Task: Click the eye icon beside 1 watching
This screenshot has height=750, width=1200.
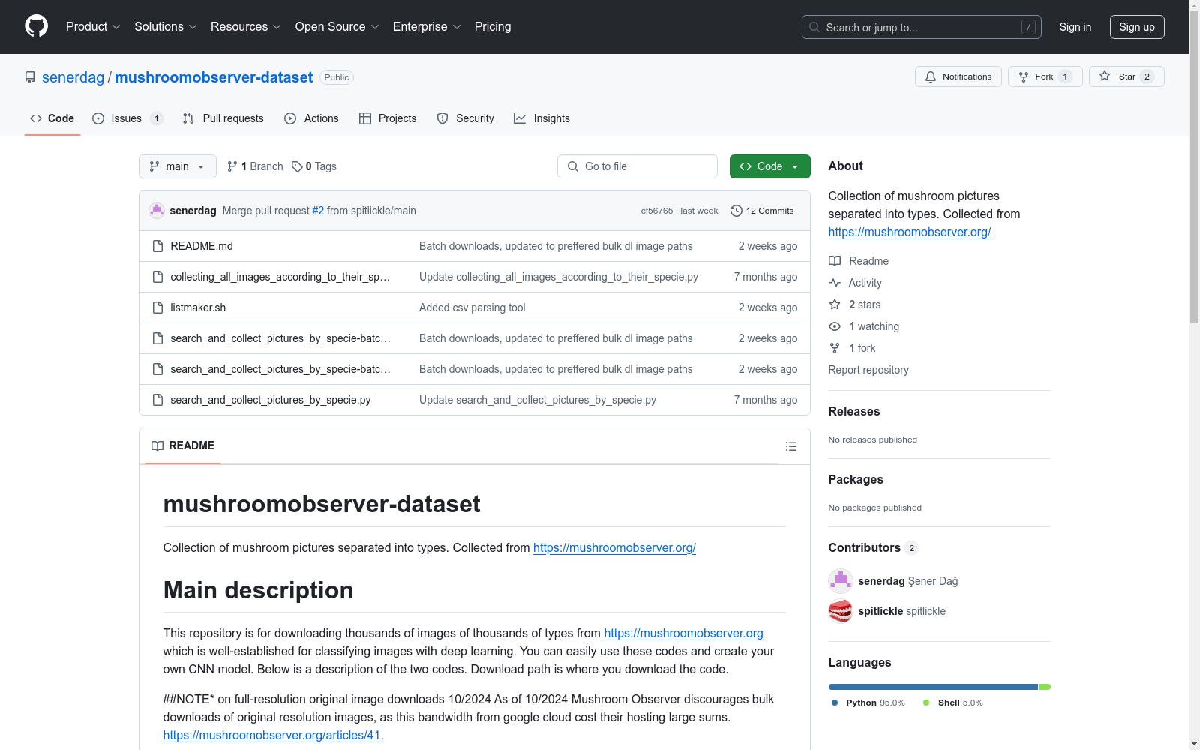Action: [x=835, y=326]
